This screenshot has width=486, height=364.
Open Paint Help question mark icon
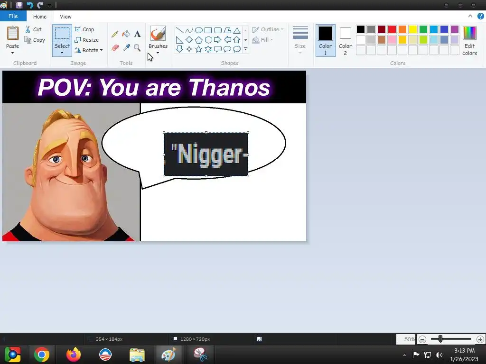tap(480, 16)
